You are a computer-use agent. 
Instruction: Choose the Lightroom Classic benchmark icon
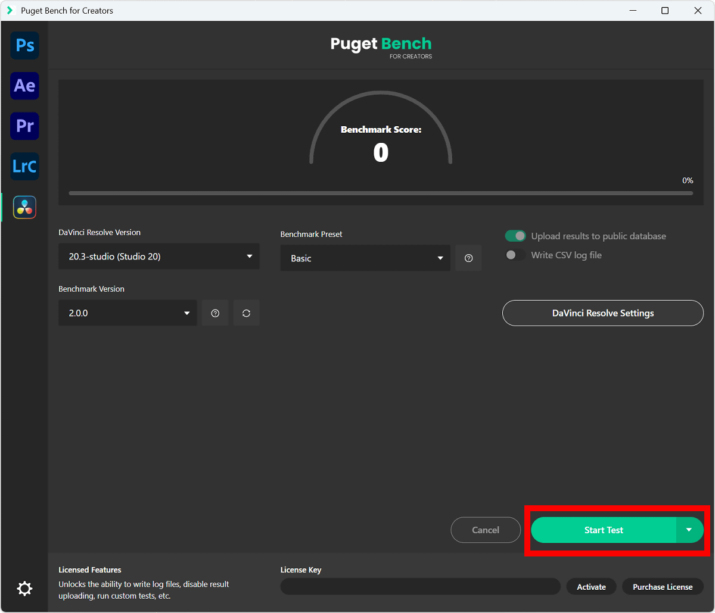(24, 167)
